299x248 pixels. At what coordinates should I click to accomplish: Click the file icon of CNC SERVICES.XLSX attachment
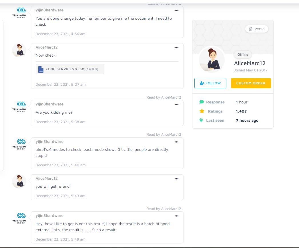pyautogui.click(x=41, y=69)
